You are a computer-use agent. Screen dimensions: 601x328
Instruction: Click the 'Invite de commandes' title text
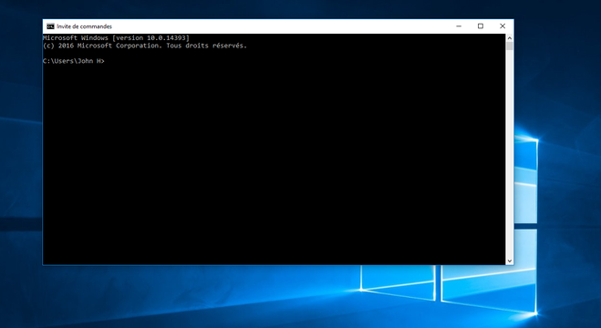pyautogui.click(x=84, y=26)
